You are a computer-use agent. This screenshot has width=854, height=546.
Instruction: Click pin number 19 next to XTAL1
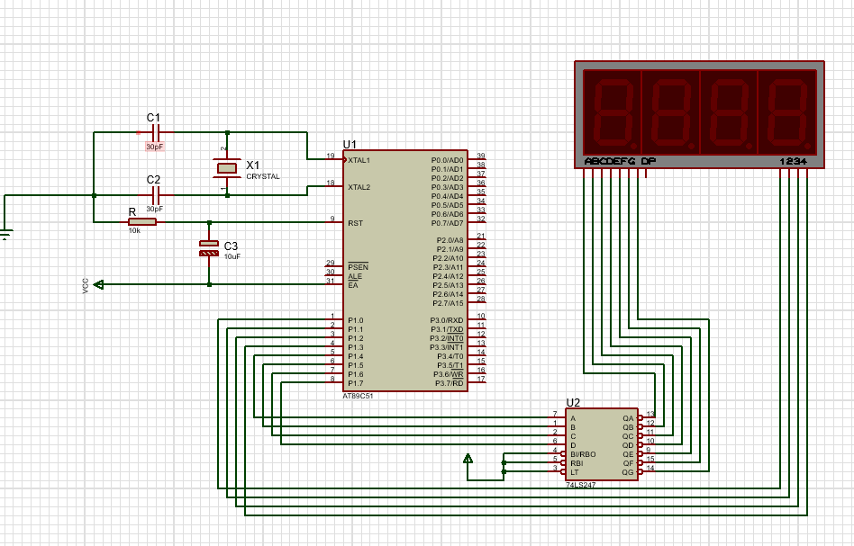pos(331,157)
